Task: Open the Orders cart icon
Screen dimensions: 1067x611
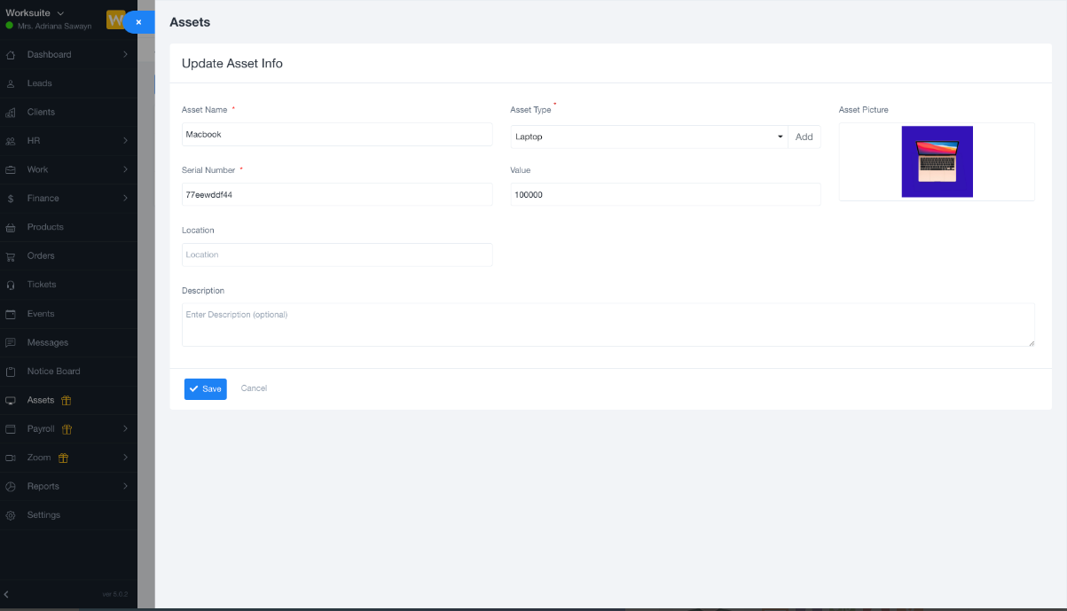Action: click(9, 255)
